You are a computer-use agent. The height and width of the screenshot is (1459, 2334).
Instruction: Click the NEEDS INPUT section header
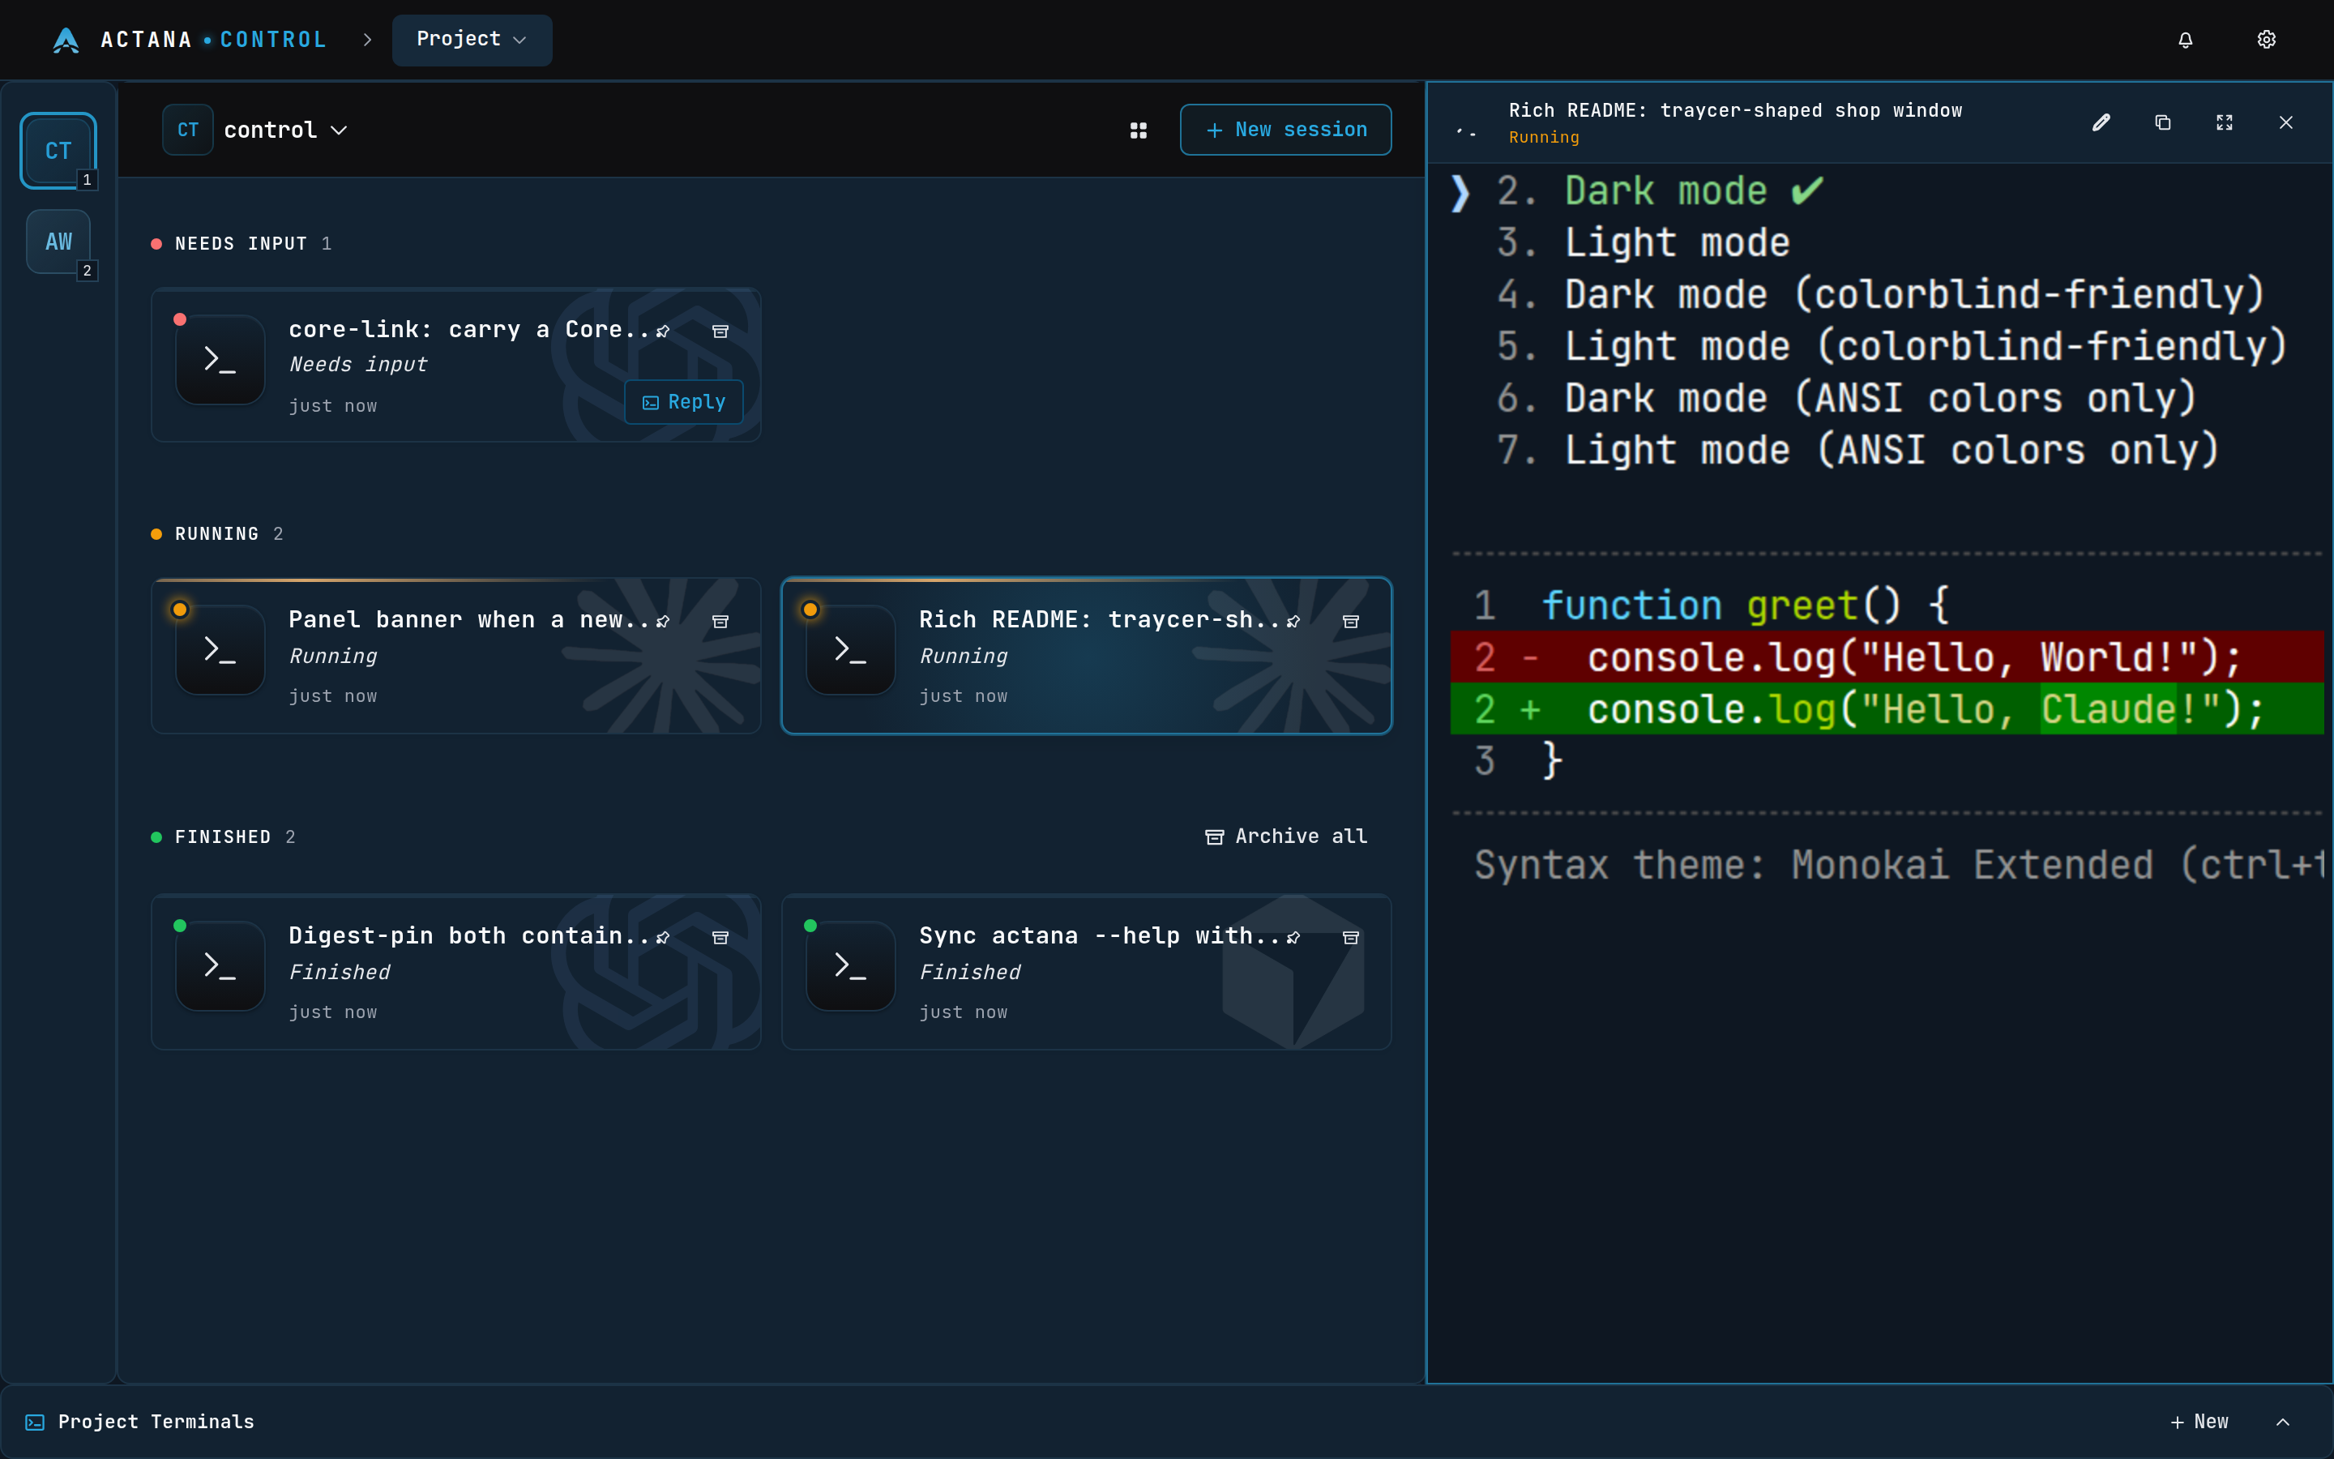coord(242,244)
